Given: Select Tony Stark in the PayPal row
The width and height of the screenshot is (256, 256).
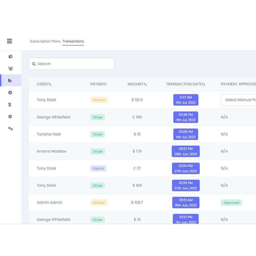Looking at the screenshot, I should click(46, 168).
